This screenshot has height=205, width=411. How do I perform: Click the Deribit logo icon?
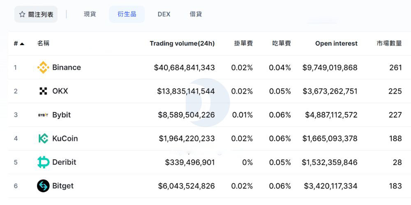[43, 162]
